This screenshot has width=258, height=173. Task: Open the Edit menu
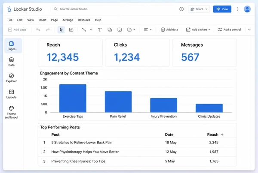(20, 20)
